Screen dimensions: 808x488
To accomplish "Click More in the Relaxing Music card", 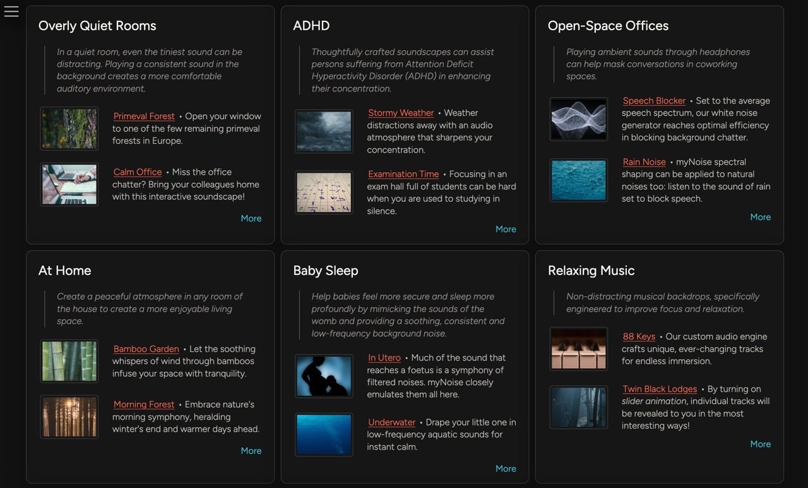I will (760, 444).
